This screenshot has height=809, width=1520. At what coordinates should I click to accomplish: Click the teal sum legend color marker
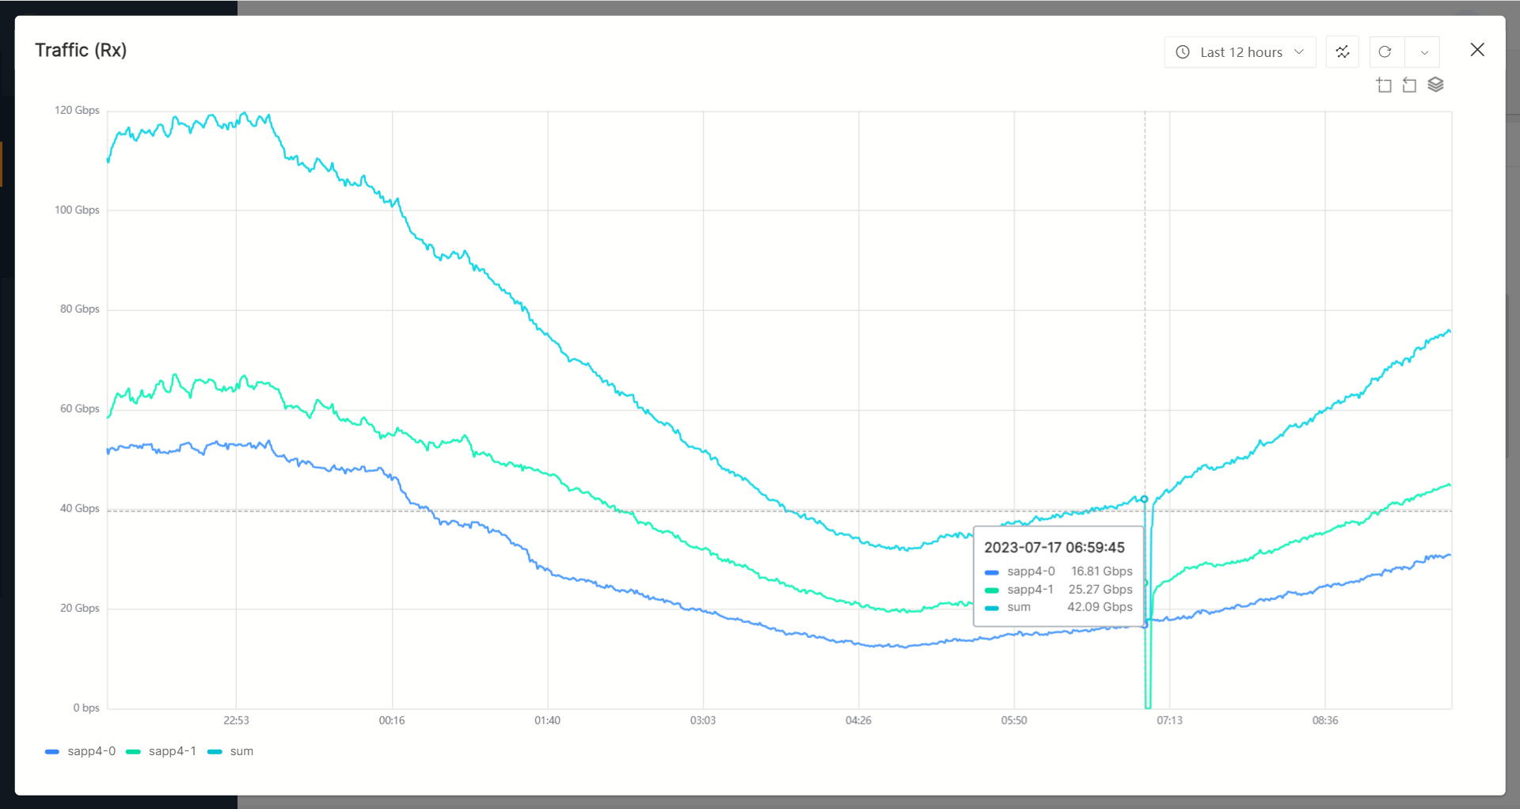pyautogui.click(x=215, y=751)
